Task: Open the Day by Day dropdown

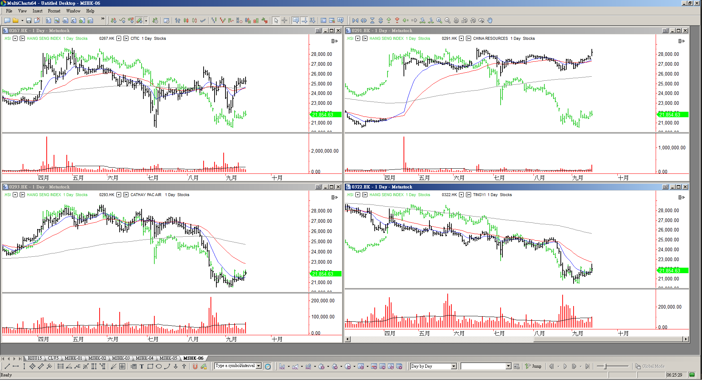Action: [454, 366]
